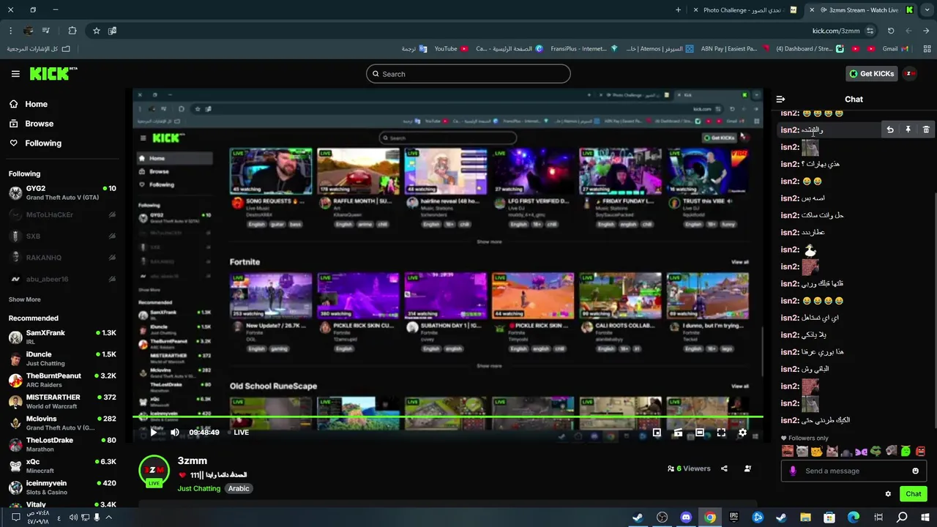The width and height of the screenshot is (937, 527).
Task: Click the purple microphone icon in message box
Action: point(793,471)
